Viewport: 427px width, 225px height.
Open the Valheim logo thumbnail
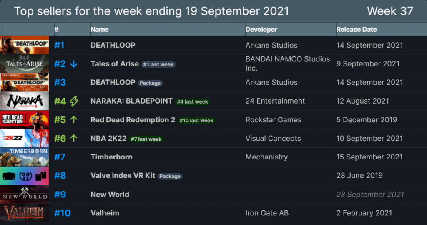[x=25, y=213]
